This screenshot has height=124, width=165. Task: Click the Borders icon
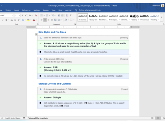[71, 20]
